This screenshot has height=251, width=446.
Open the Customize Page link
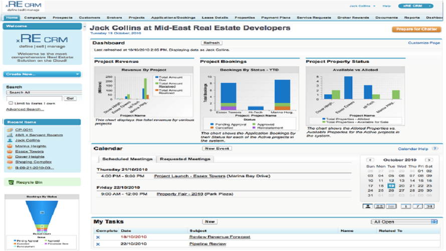pos(424,43)
